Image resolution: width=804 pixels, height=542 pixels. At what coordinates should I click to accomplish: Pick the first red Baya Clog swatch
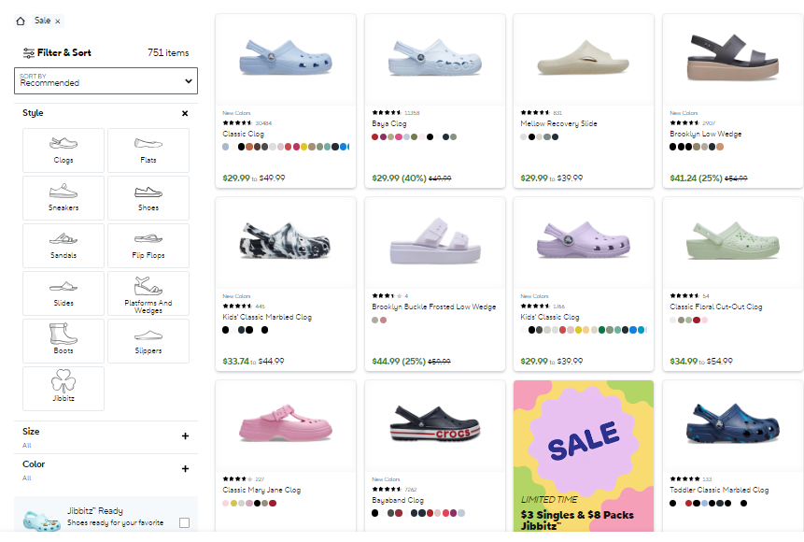pos(374,137)
